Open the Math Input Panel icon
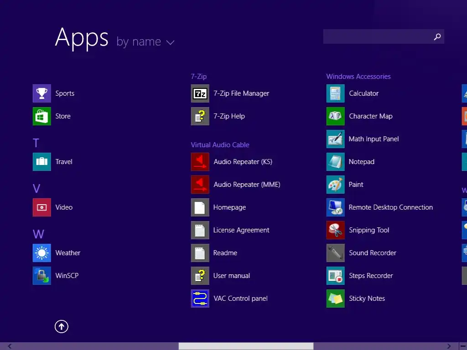Viewport: 467px width, 350px height. (x=335, y=139)
